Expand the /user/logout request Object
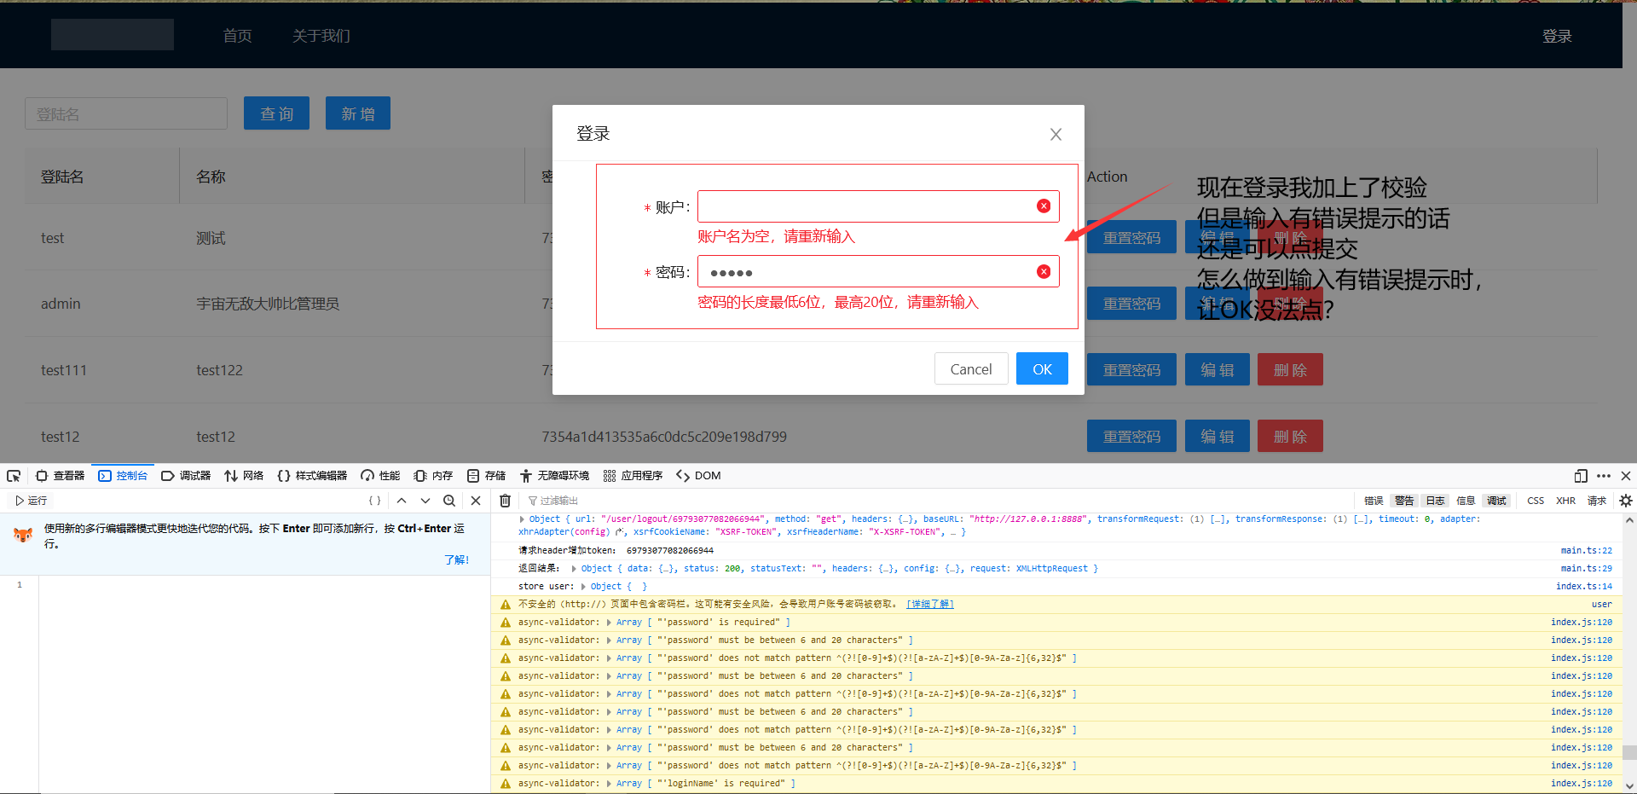This screenshot has width=1637, height=794. click(522, 519)
